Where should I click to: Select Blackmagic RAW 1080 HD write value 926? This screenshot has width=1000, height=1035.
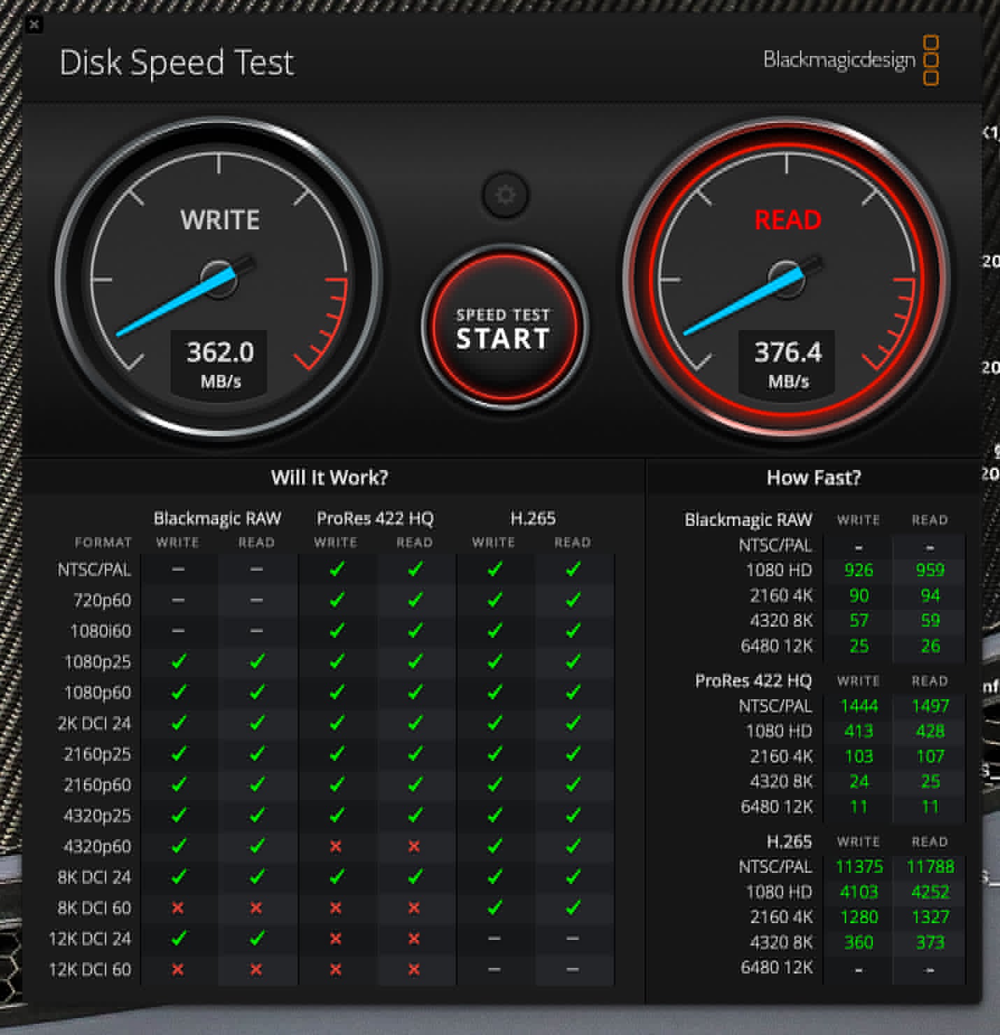[859, 570]
